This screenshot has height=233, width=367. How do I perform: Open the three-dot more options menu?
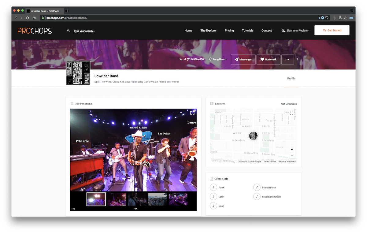pos(298,60)
